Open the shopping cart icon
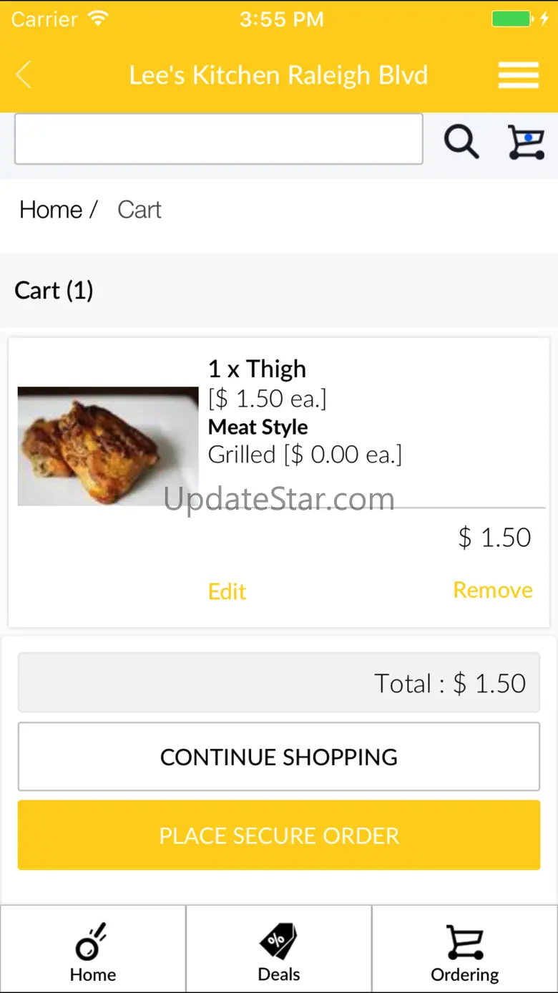 tap(526, 141)
